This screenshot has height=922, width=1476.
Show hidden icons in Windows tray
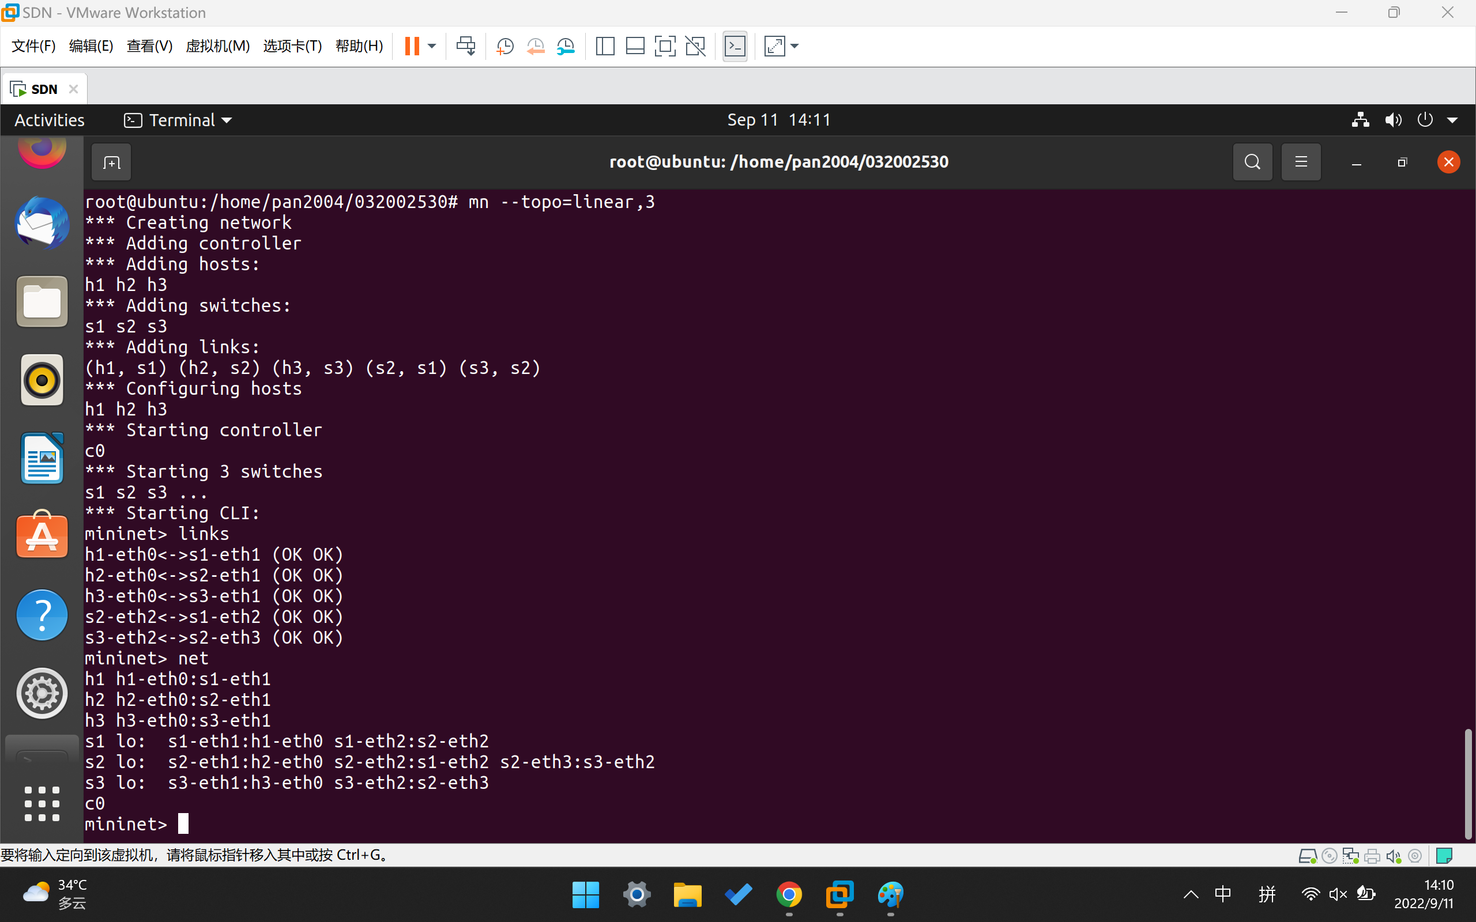click(x=1191, y=894)
